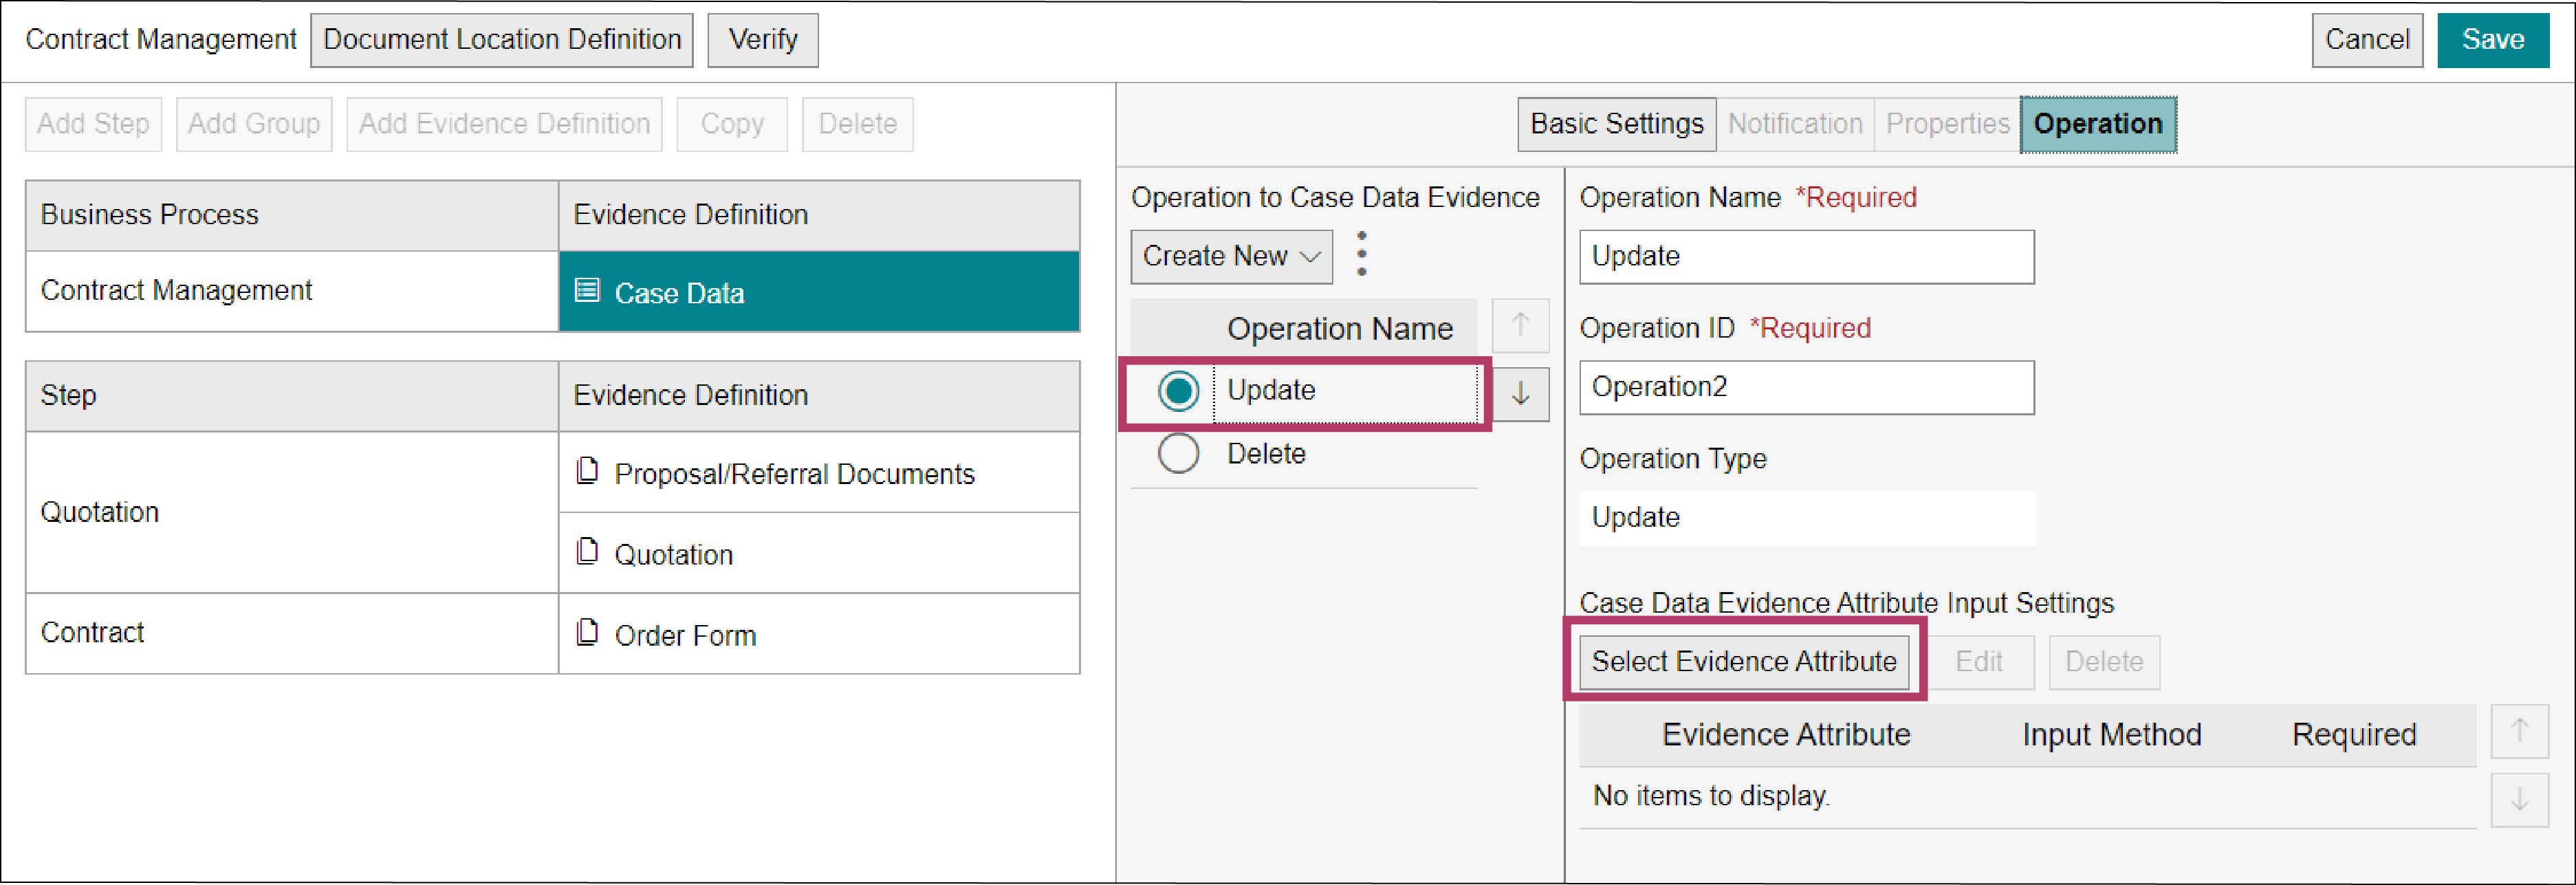
Task: Click the Required column header
Action: point(2353,735)
